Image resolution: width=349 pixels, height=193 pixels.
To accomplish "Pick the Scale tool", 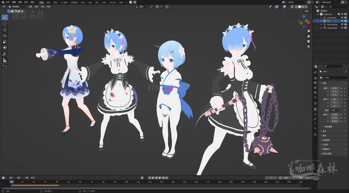I will 5,42.
